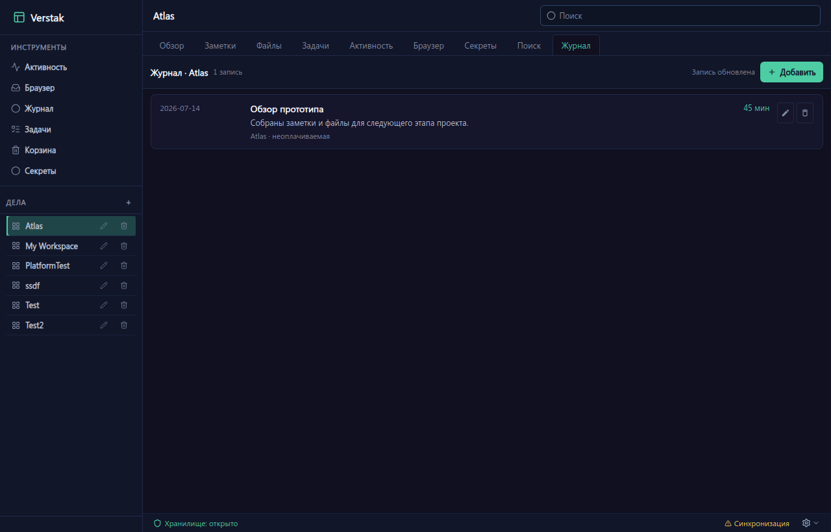The height and width of the screenshot is (532, 831).
Task: Click the Синхронизация warning status
Action: pyautogui.click(x=757, y=524)
